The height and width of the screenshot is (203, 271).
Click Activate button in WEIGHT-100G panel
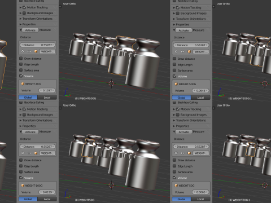click(30, 132)
